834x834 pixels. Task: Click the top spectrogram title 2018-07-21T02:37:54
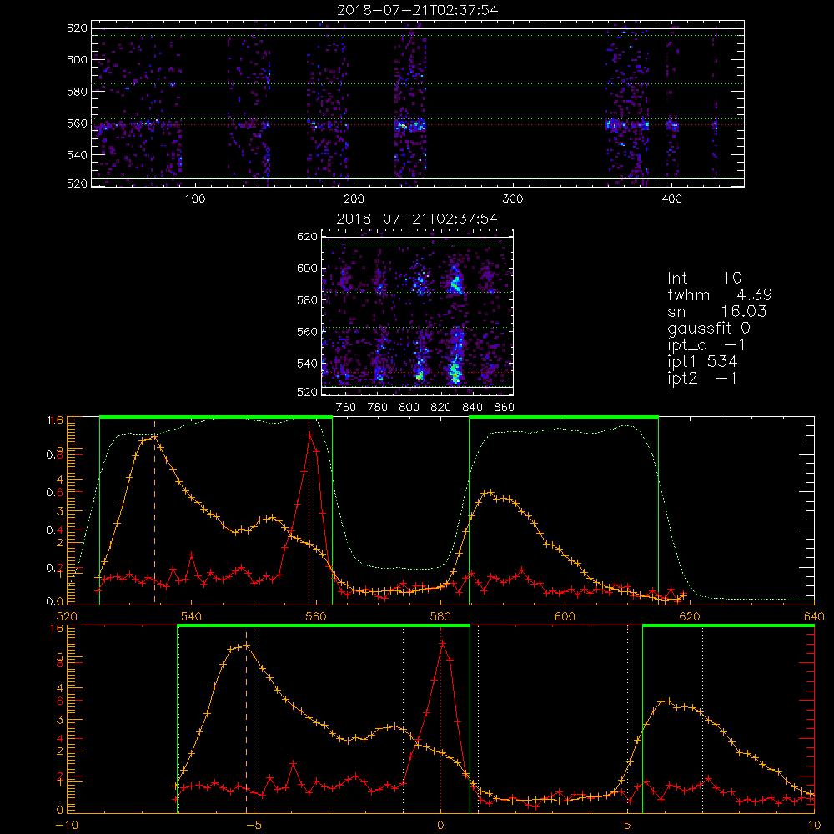(x=418, y=10)
